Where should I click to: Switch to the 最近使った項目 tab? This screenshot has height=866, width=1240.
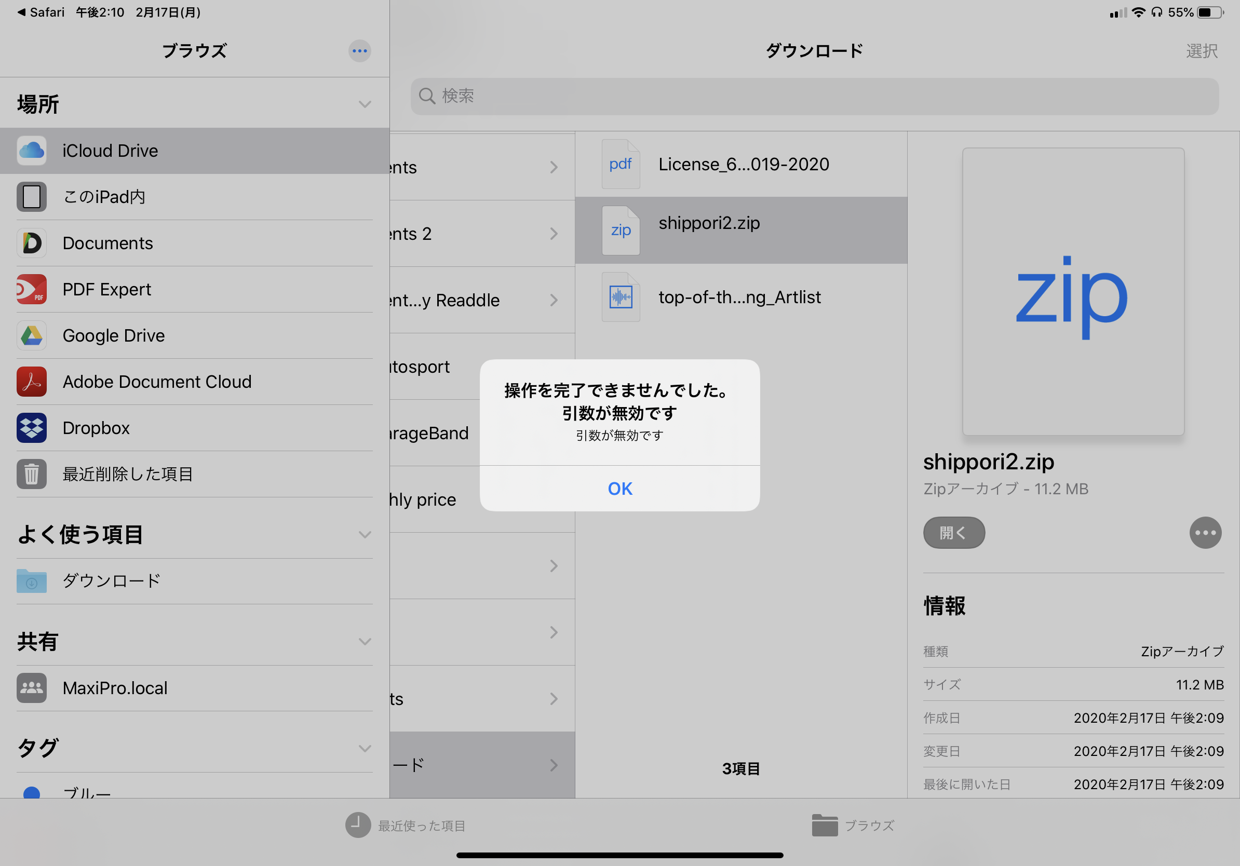point(406,825)
